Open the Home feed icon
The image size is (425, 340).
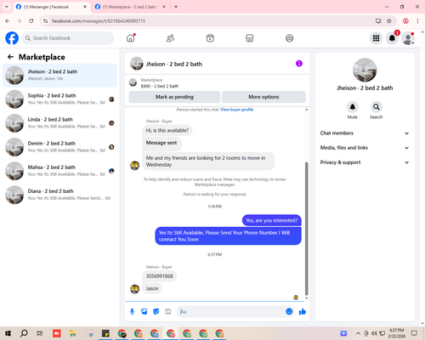pos(131,38)
